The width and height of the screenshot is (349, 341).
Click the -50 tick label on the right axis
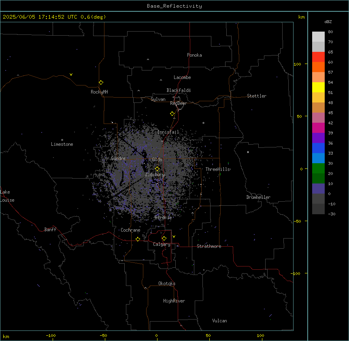tap(297, 221)
